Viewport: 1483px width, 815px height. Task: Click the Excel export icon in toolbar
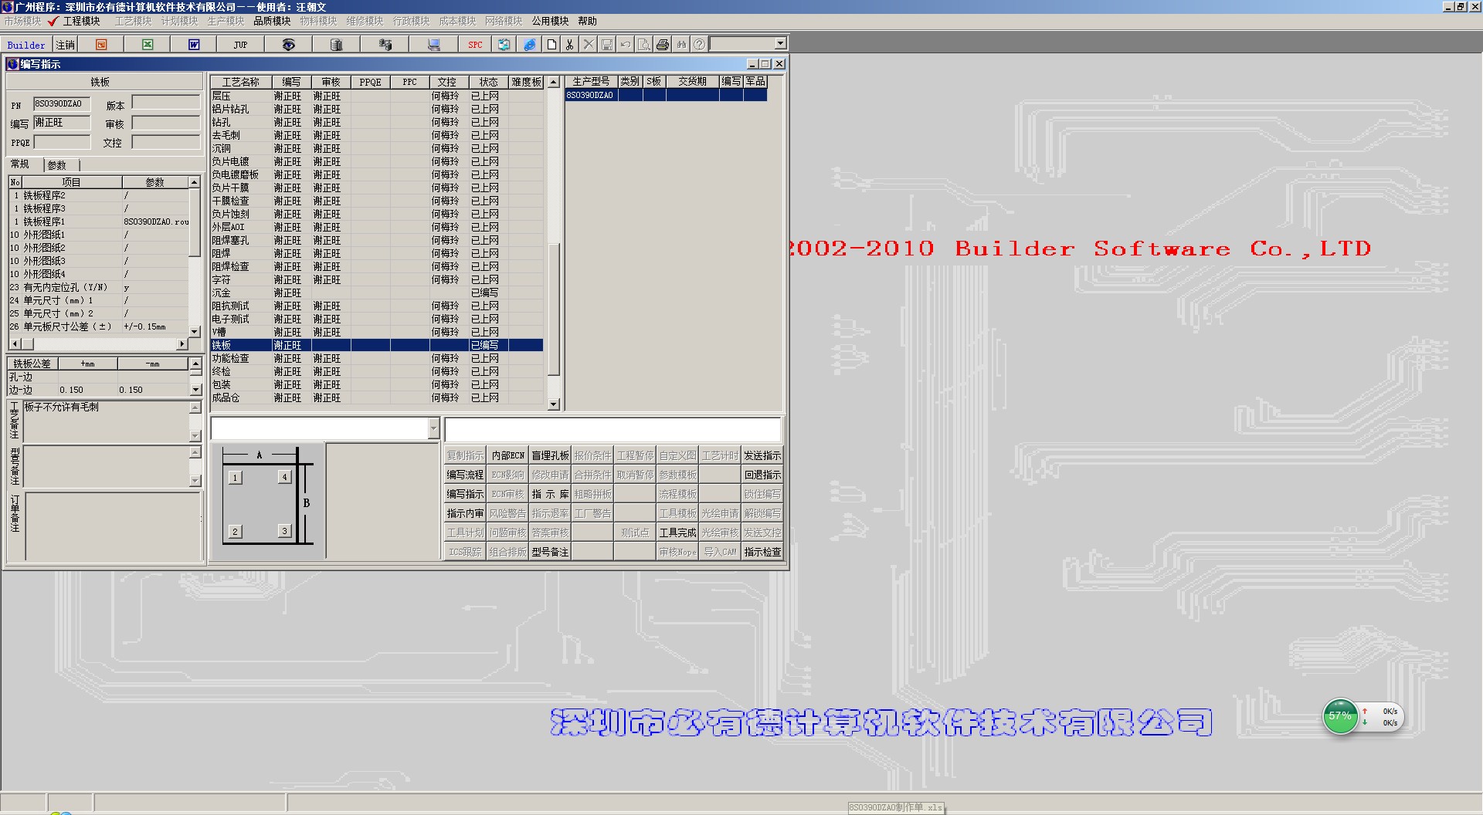[148, 45]
